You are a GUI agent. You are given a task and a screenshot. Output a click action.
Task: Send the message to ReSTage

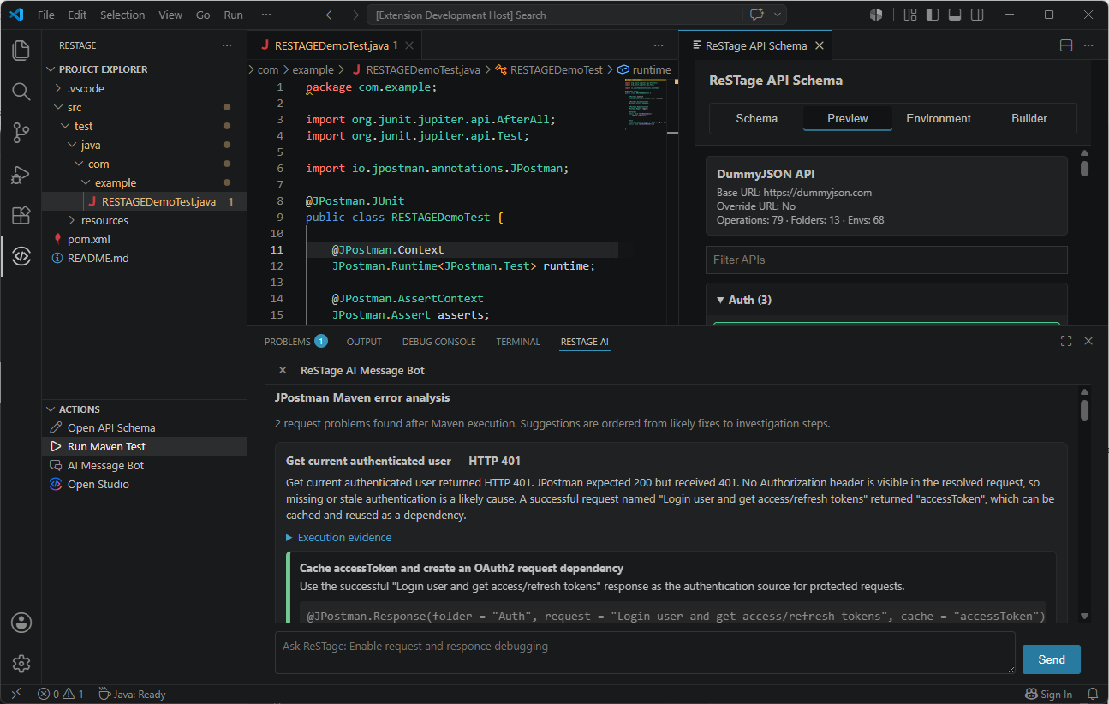coord(1051,659)
